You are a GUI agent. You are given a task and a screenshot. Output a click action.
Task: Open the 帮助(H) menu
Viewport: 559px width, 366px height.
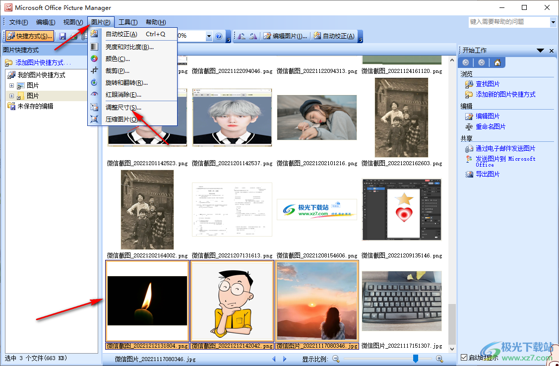coord(156,22)
